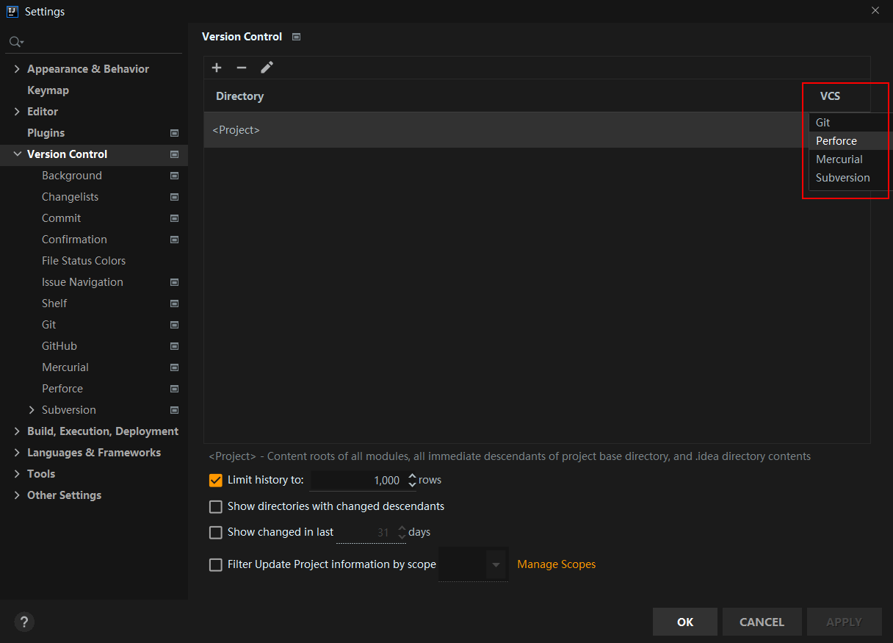The image size is (893, 643).
Task: Open Manage Scopes link
Action: coord(557,564)
